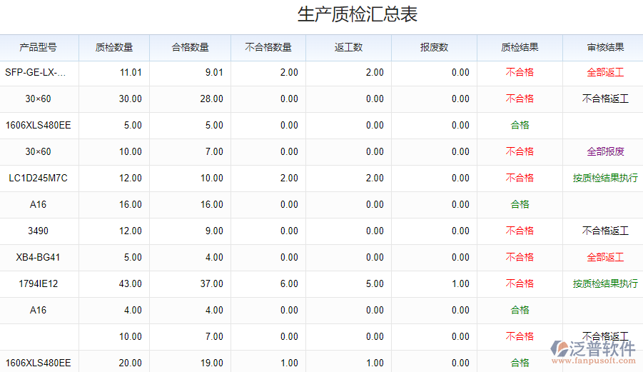Select 1606XLS480EE in the 20.00 quantity row

click(x=38, y=363)
